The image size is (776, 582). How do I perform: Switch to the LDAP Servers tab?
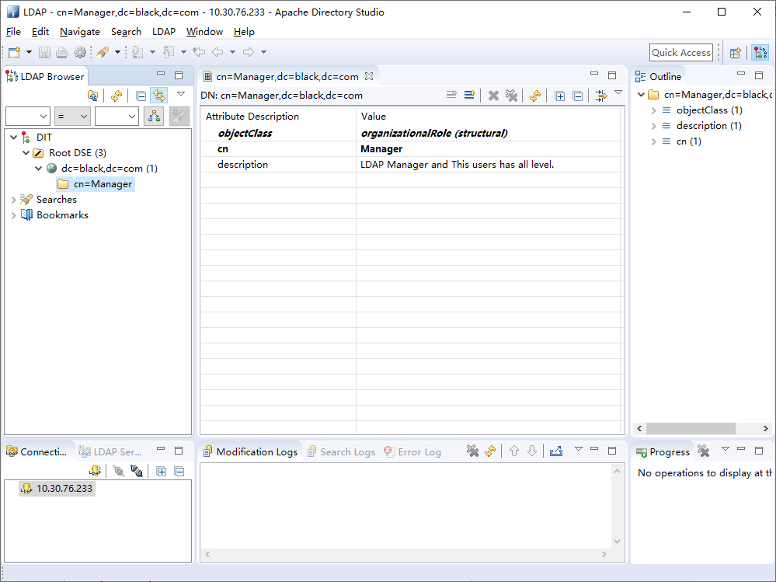pyautogui.click(x=111, y=451)
